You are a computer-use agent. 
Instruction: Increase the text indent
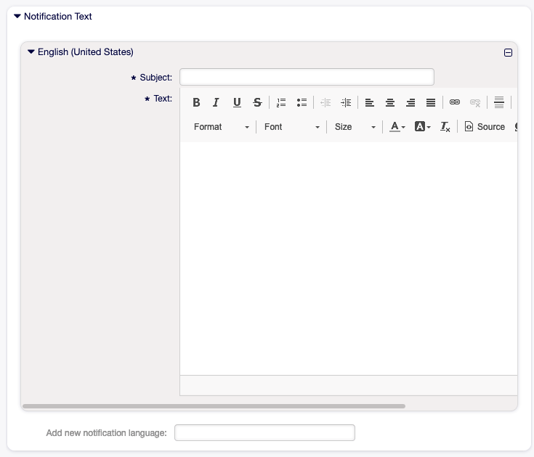(346, 103)
